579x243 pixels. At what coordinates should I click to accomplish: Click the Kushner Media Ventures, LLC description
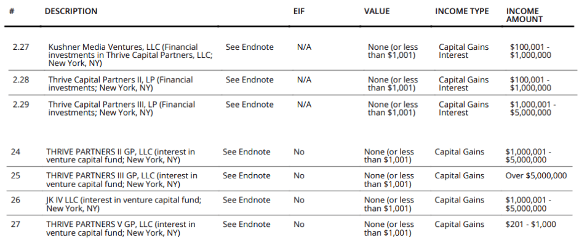[x=130, y=55]
